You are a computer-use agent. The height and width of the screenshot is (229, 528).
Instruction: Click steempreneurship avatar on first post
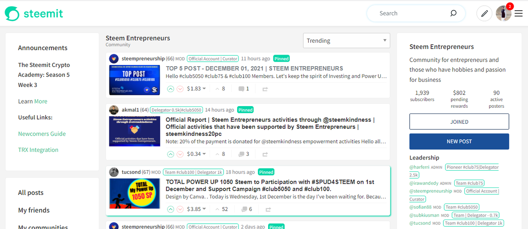[114, 59]
